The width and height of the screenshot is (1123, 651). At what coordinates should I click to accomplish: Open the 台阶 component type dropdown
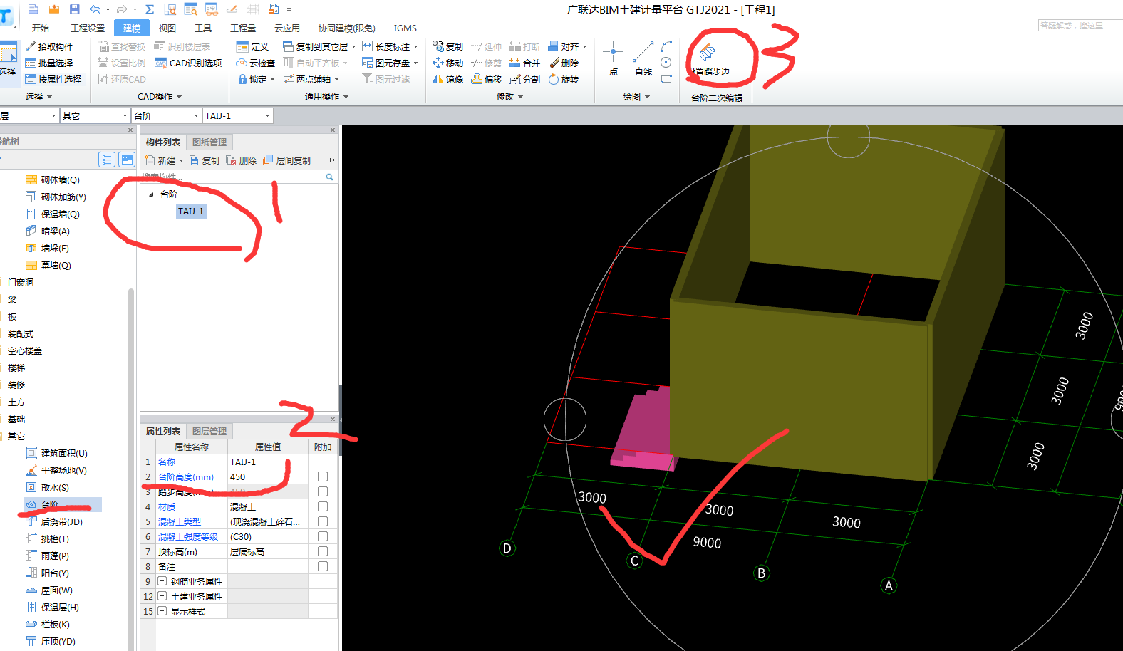[x=197, y=115]
